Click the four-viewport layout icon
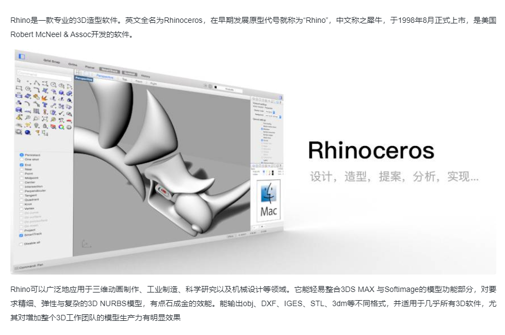Viewport: 505px width, 335px height. coord(78,73)
